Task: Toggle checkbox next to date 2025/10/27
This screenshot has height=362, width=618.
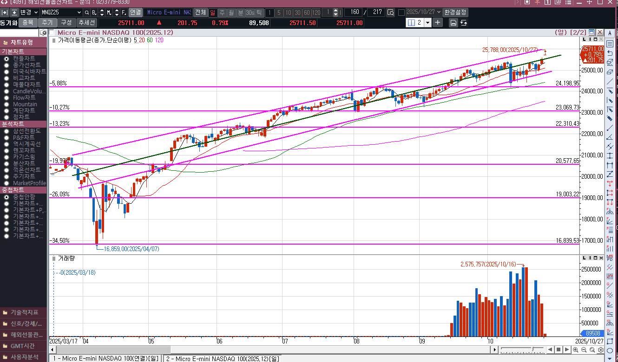Action: click(401, 12)
